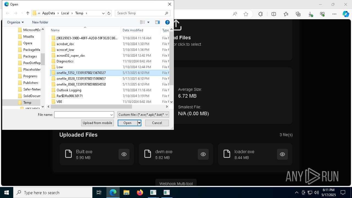Viewport: 352px width, 198px height.
Task: Open the Custom files type dropdown
Action: pyautogui.click(x=143, y=115)
